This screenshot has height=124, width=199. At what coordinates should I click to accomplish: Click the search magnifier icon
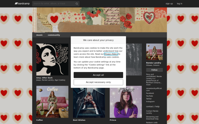click(77, 4)
